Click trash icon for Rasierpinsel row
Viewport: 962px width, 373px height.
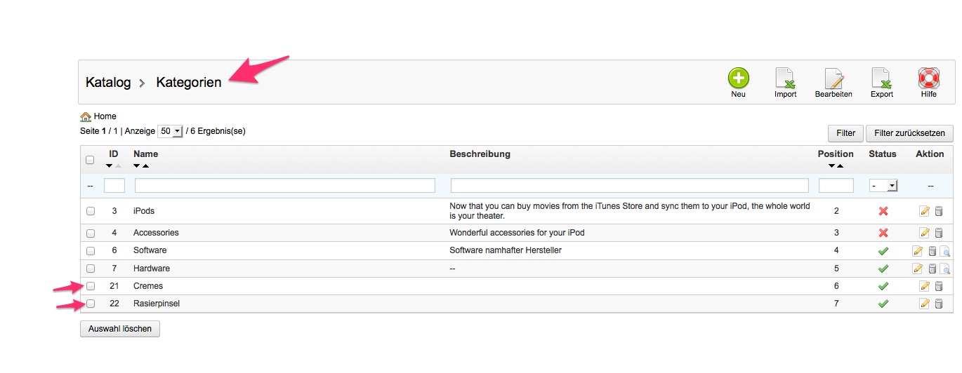938,304
